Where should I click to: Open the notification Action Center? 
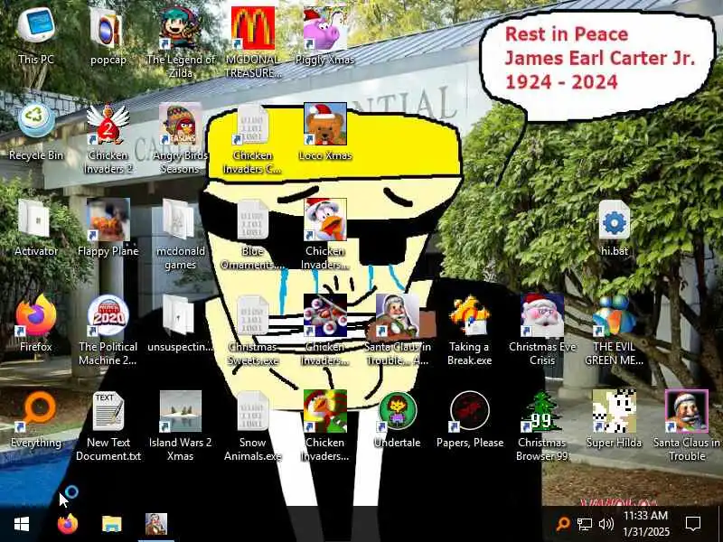click(x=693, y=524)
